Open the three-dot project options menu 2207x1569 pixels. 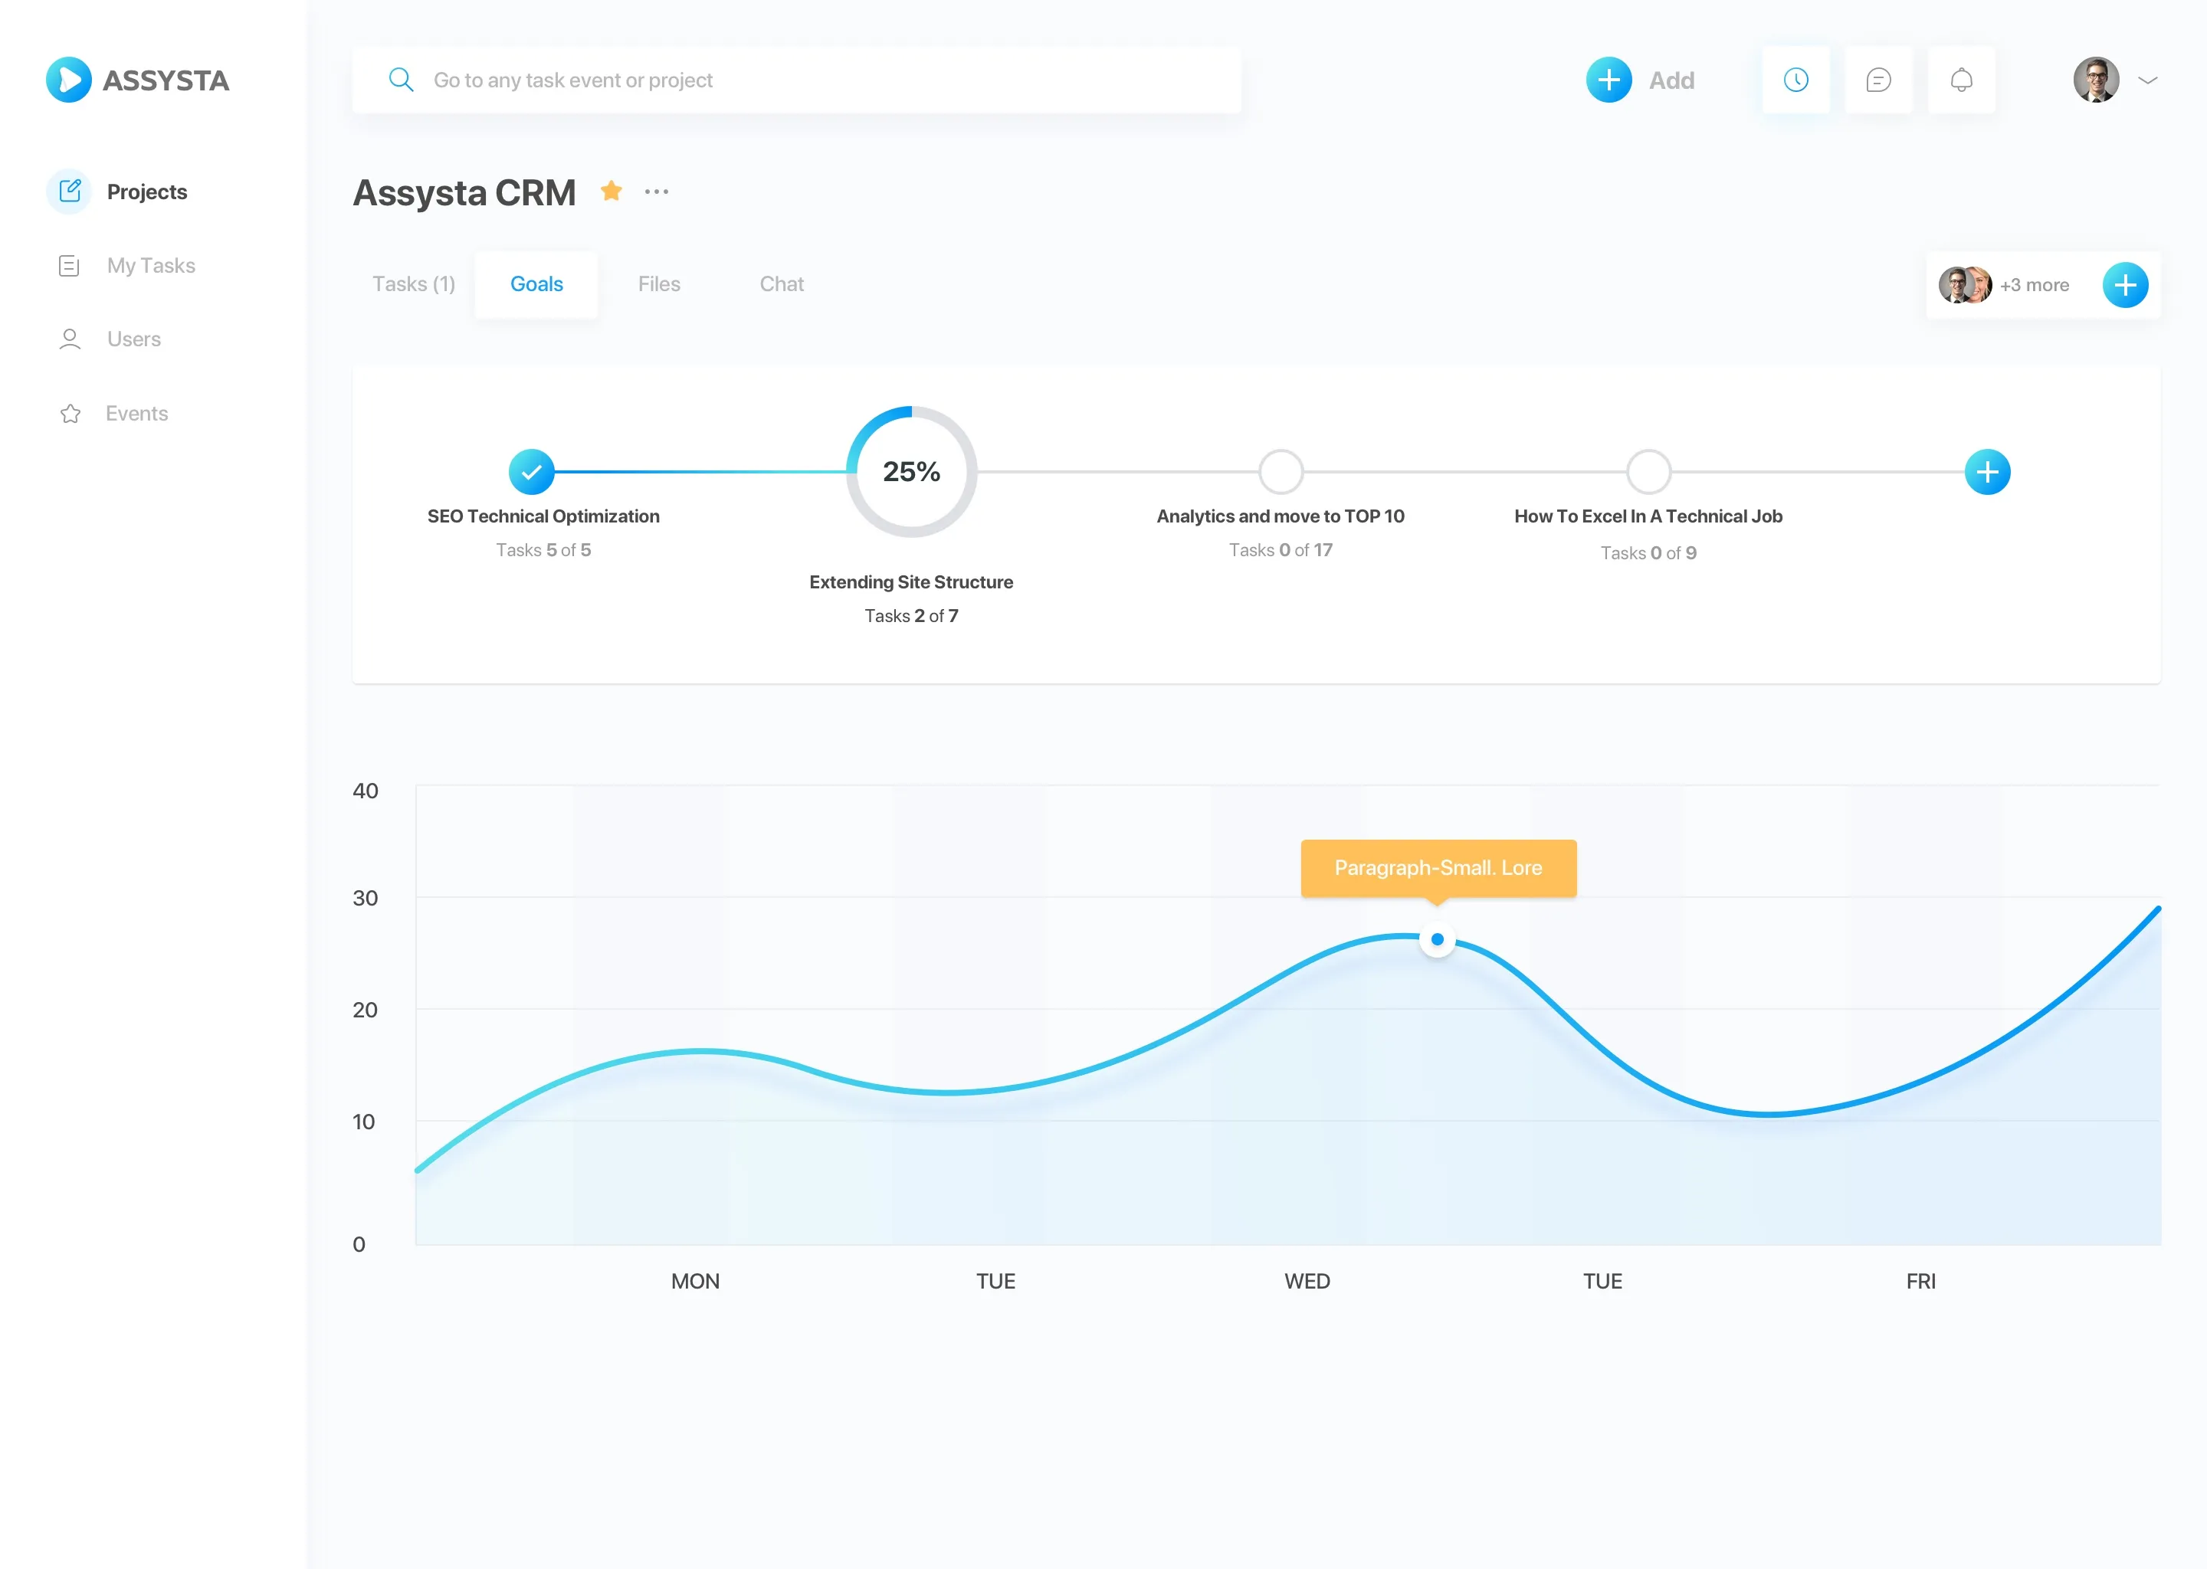656,192
